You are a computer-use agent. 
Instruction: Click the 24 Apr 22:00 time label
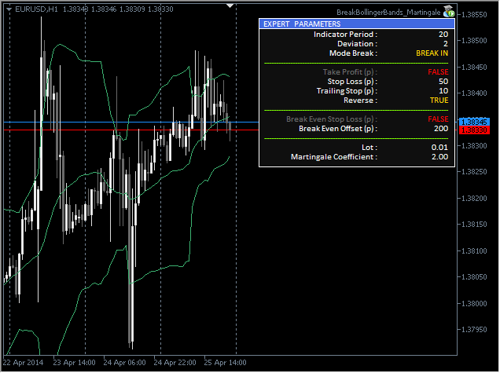coord(175,363)
